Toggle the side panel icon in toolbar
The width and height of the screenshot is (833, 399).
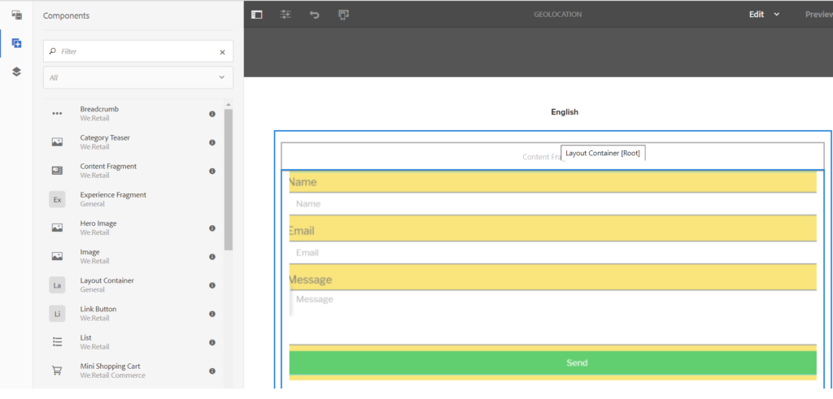point(256,15)
